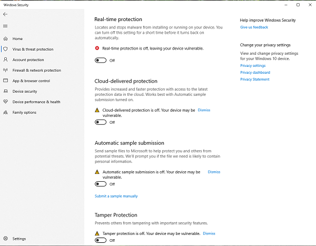Open the hamburger navigation menu
The width and height of the screenshot is (316, 246).
tap(5, 26)
